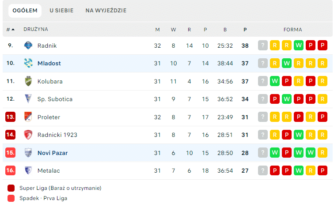Click the Radnicki 1923 crest icon

[28, 135]
